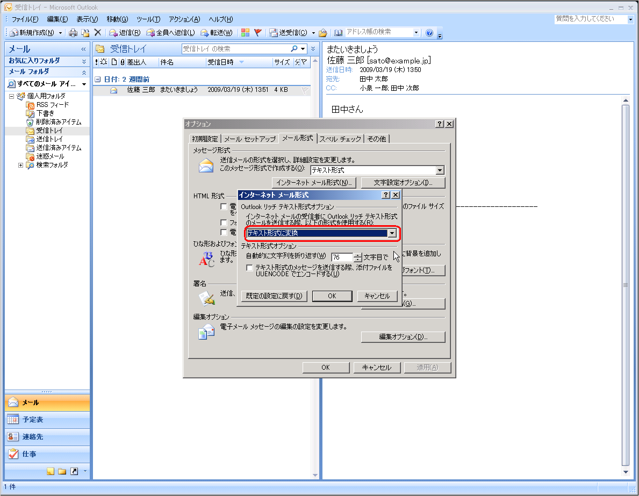Open the 送信済みアイテム folder
The width and height of the screenshot is (639, 496).
[x=59, y=148]
